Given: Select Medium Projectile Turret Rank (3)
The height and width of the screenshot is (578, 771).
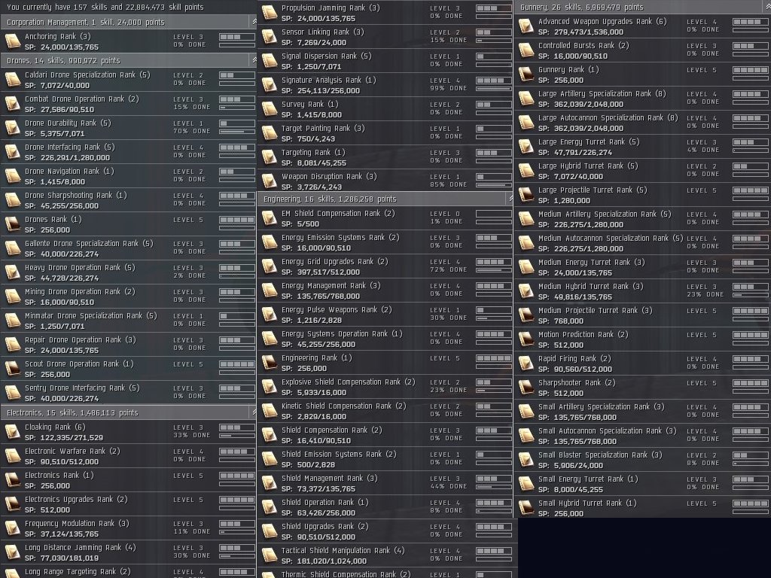Looking at the screenshot, I should point(642,315).
